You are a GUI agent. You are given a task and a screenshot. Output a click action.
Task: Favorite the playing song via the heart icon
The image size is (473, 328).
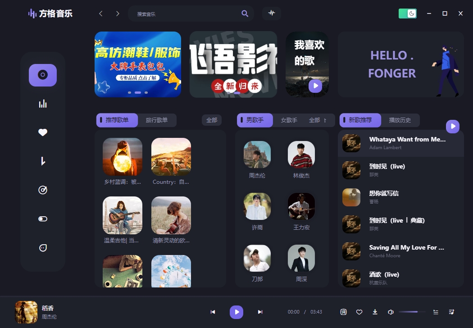[359, 311]
